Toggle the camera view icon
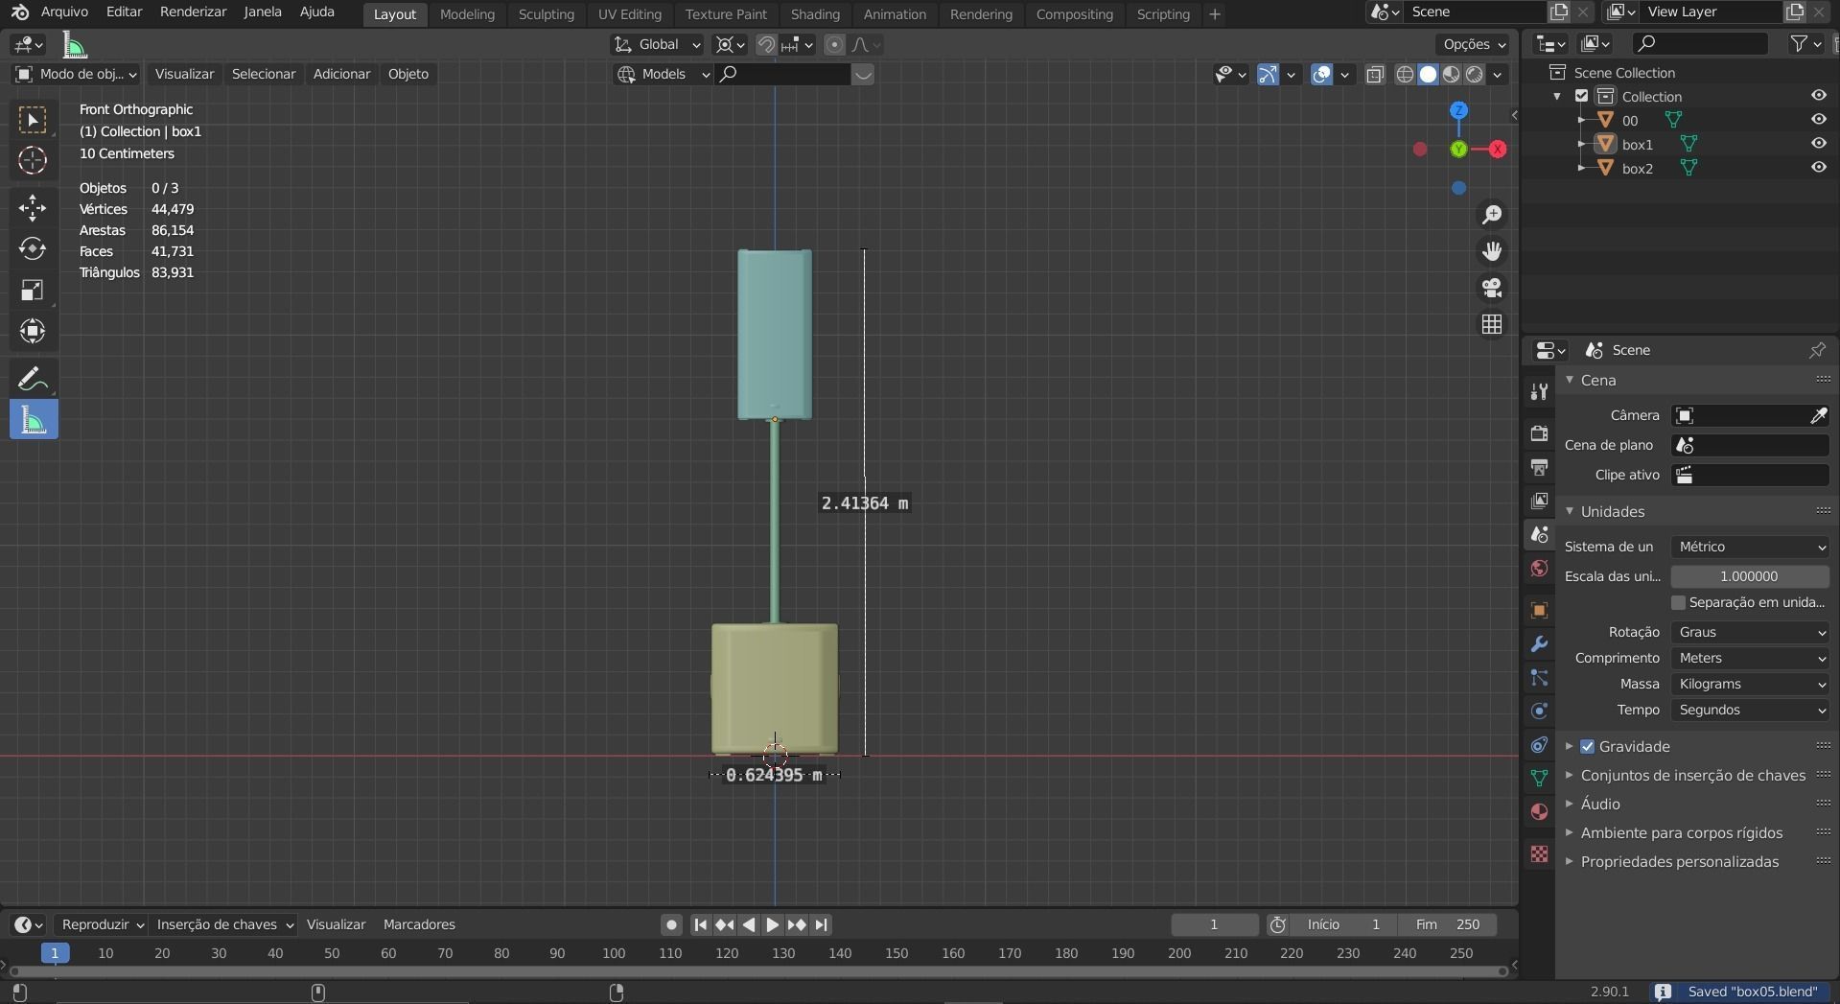The height and width of the screenshot is (1004, 1840). (1491, 288)
